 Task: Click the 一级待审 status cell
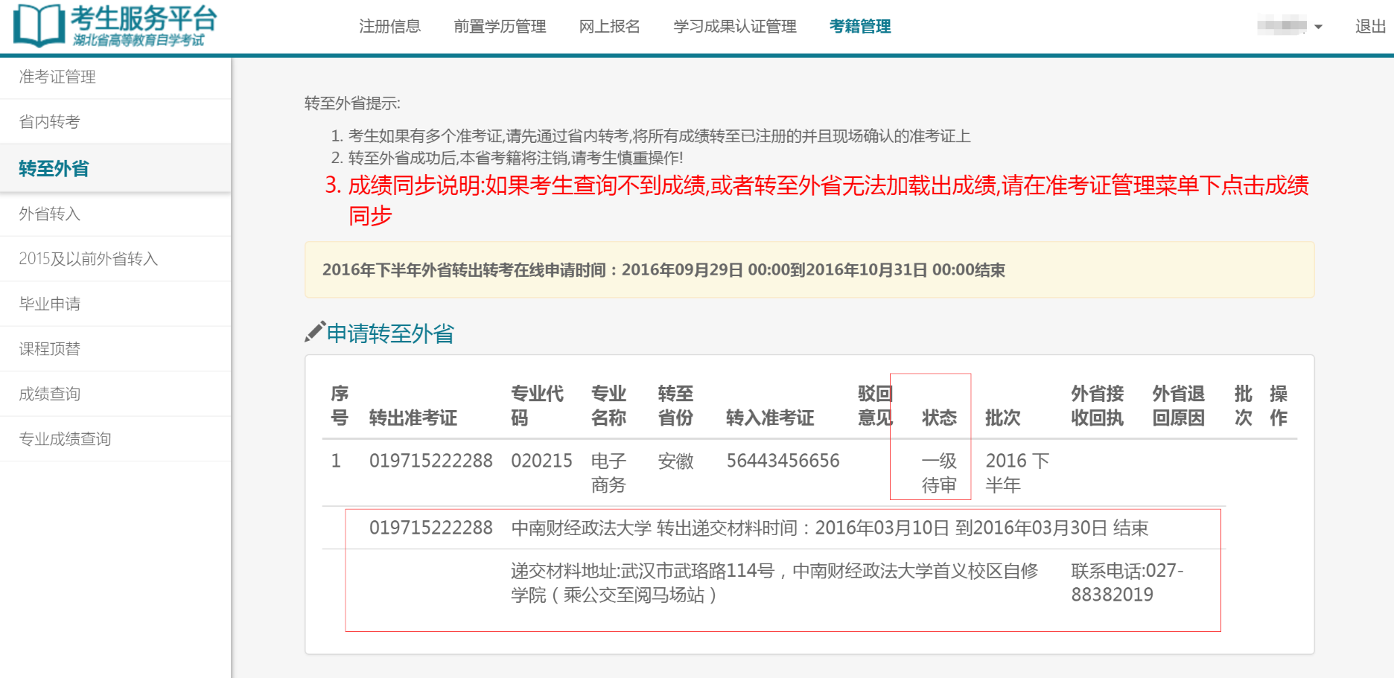[939, 473]
